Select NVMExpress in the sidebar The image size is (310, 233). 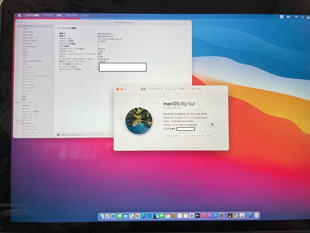(30, 47)
